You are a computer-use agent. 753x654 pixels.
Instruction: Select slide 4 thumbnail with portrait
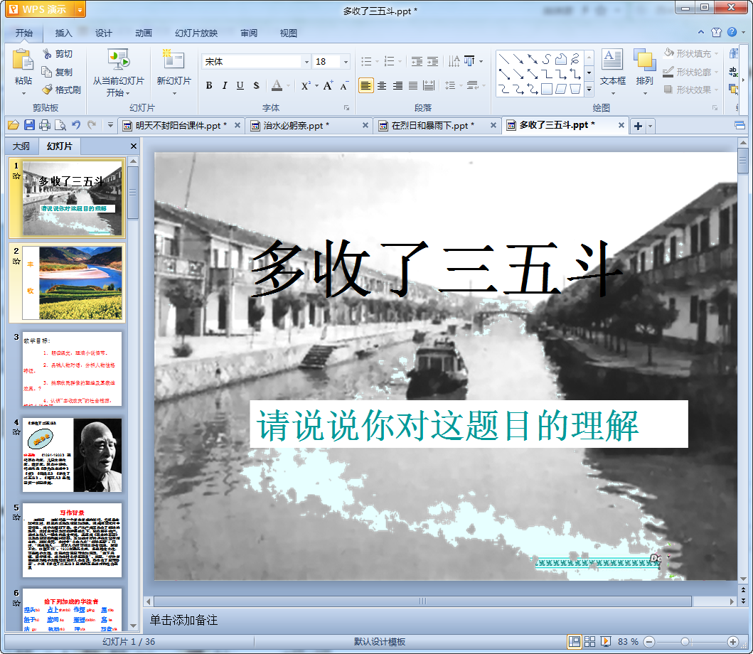click(72, 455)
